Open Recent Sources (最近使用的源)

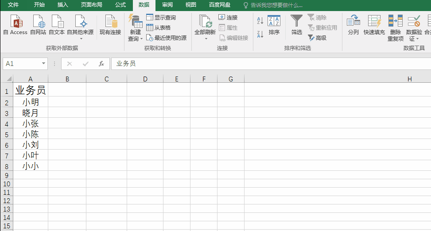(x=166, y=38)
